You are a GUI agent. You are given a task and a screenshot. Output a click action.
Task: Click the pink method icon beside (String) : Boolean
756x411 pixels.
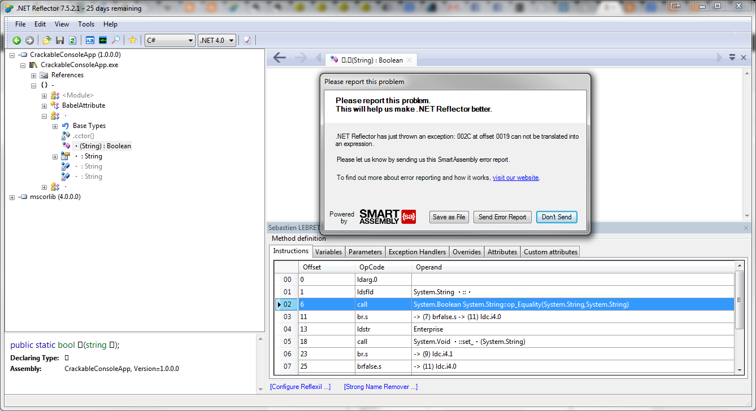click(66, 146)
